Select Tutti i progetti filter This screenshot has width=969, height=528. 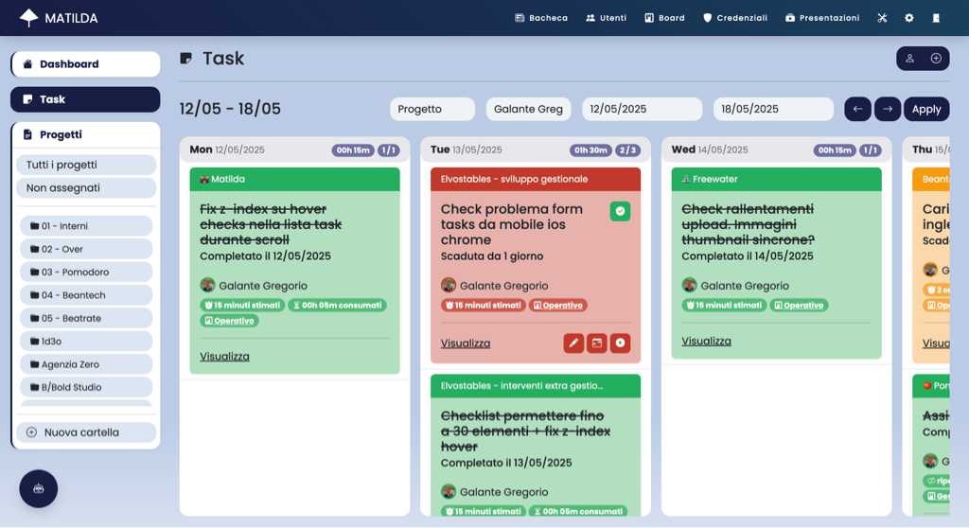[x=86, y=165]
